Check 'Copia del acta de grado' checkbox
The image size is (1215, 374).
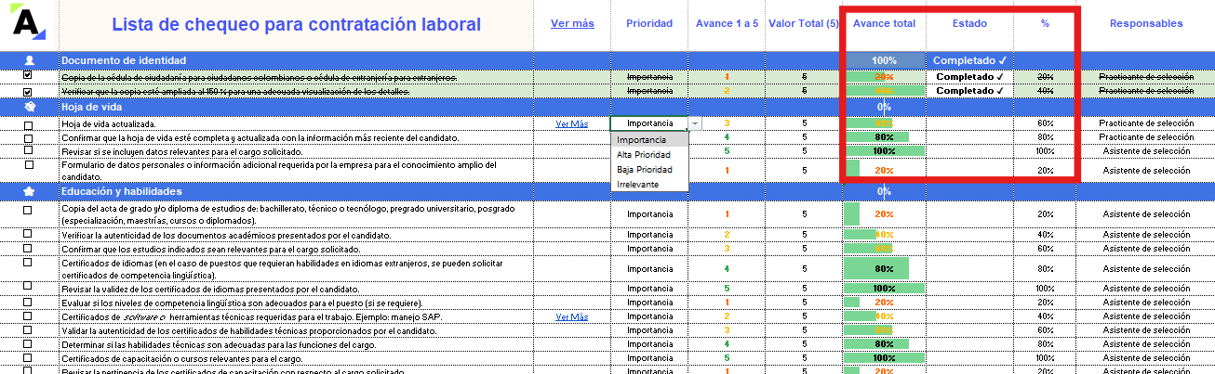(28, 210)
